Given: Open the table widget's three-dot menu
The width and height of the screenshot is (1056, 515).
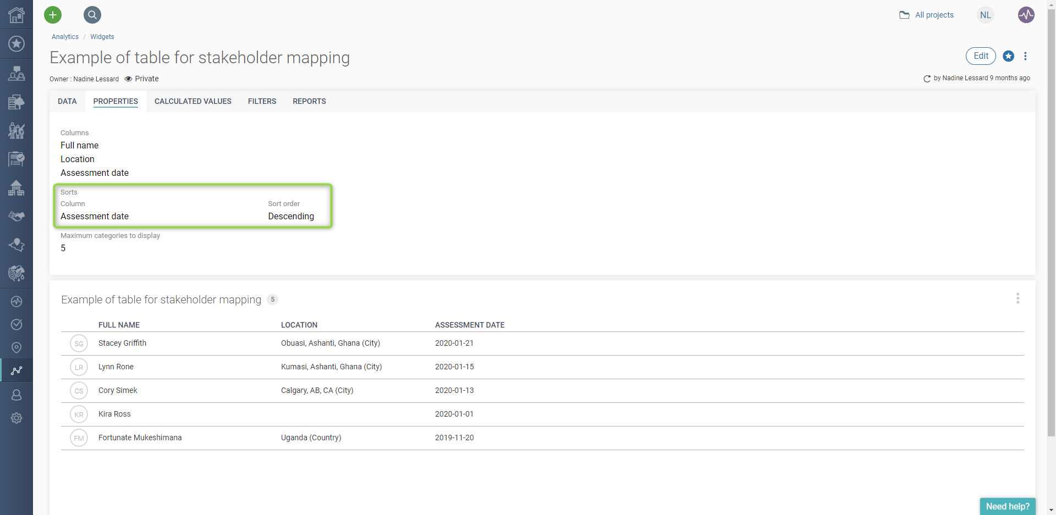Looking at the screenshot, I should (1018, 298).
